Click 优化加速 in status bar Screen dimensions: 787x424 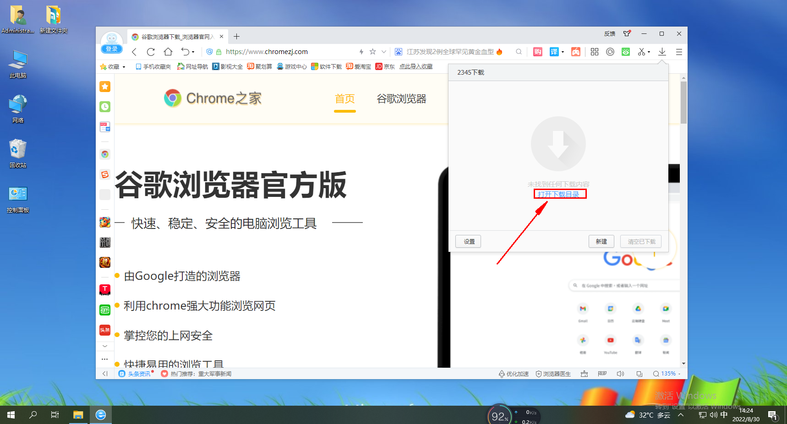(x=514, y=374)
